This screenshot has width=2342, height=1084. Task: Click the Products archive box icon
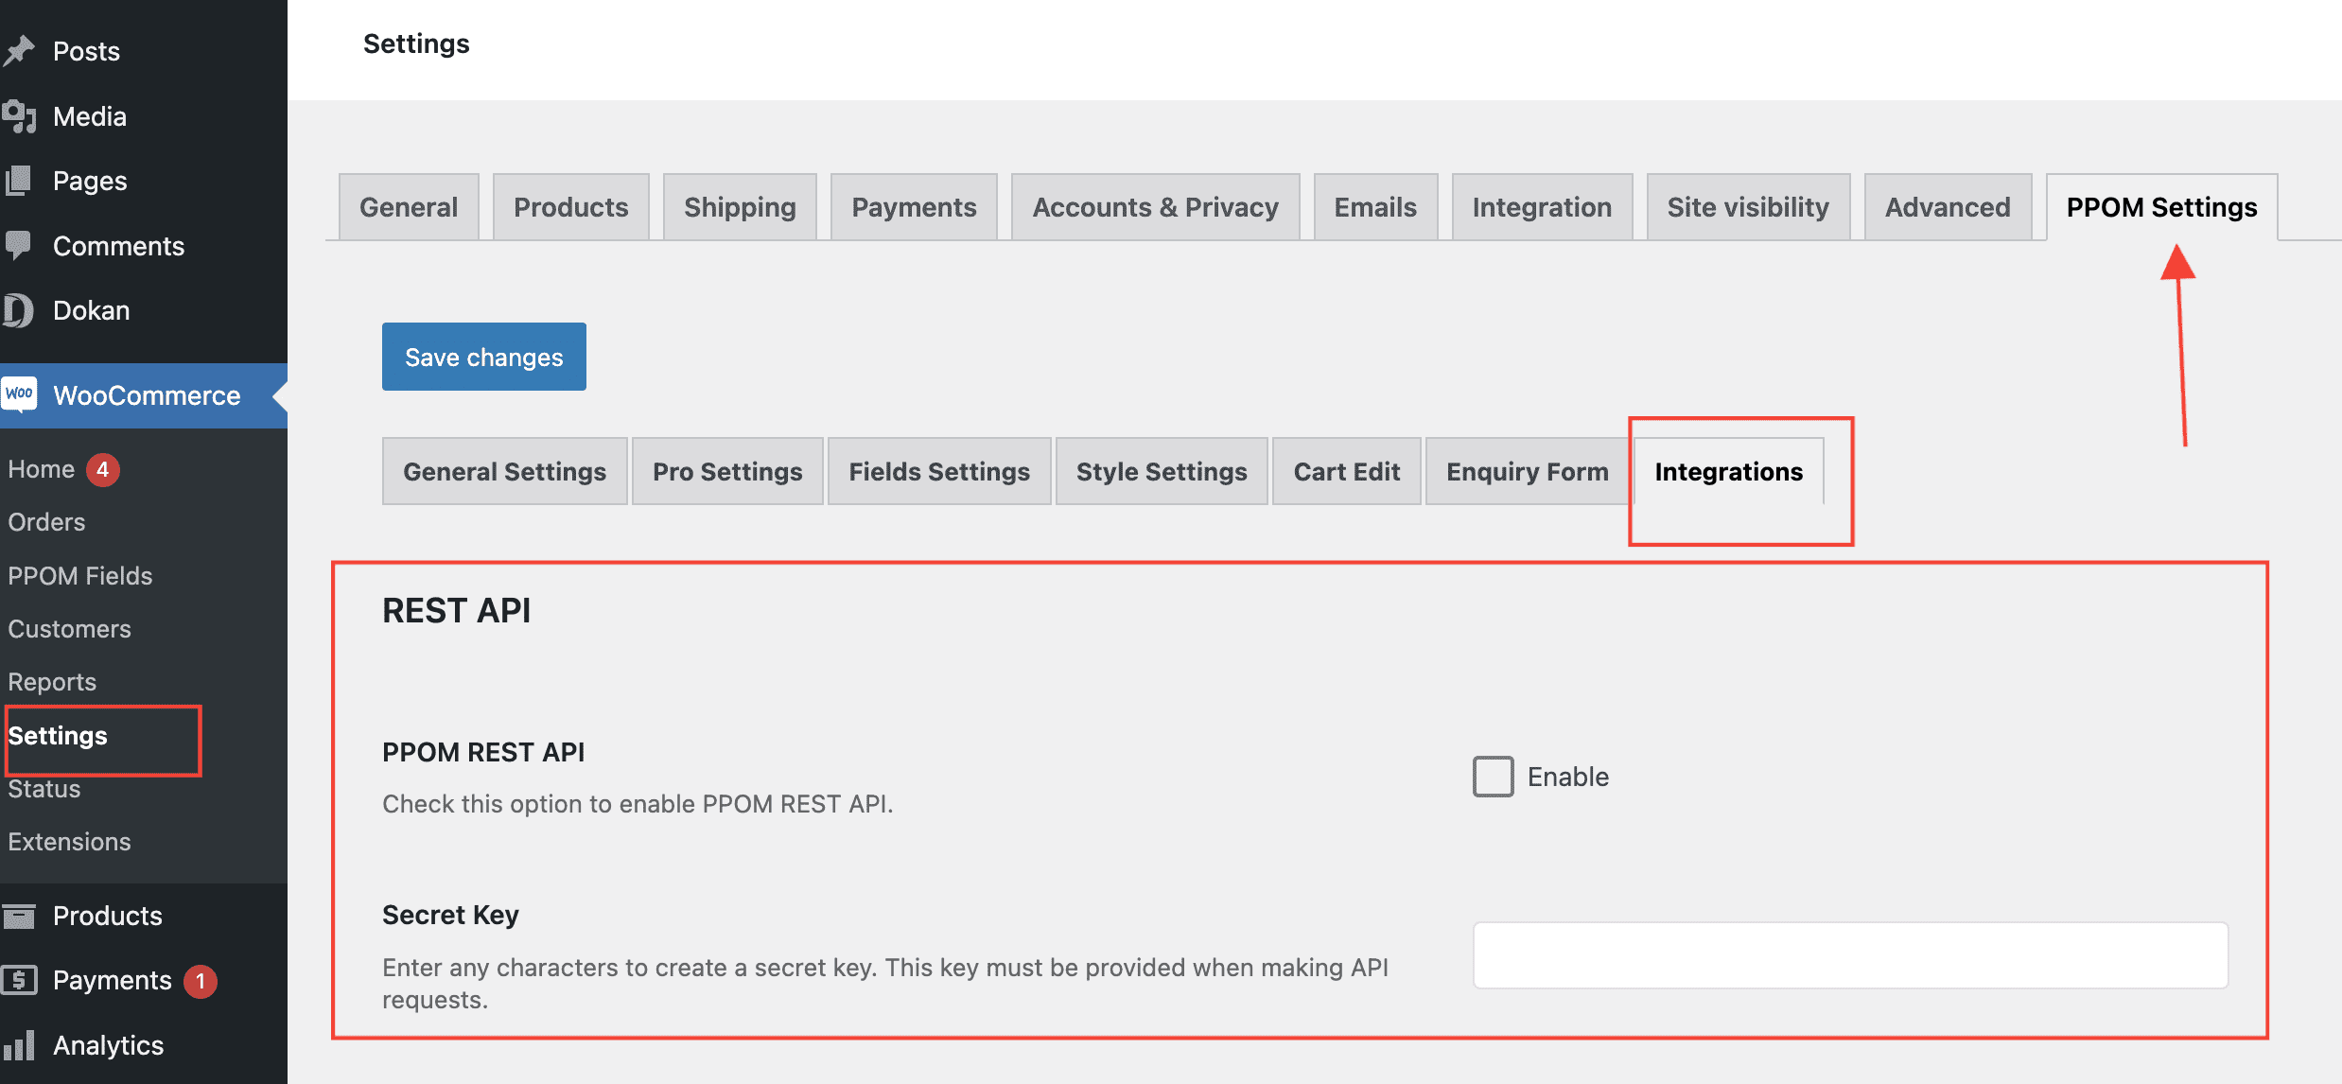pyautogui.click(x=19, y=916)
